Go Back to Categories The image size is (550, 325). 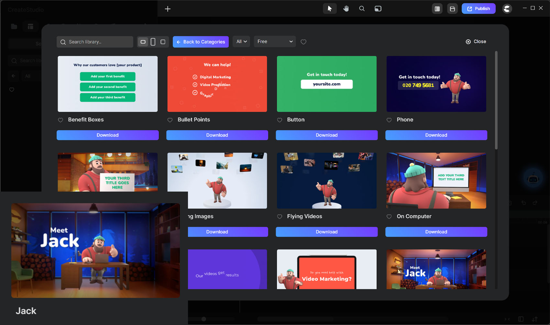201,42
